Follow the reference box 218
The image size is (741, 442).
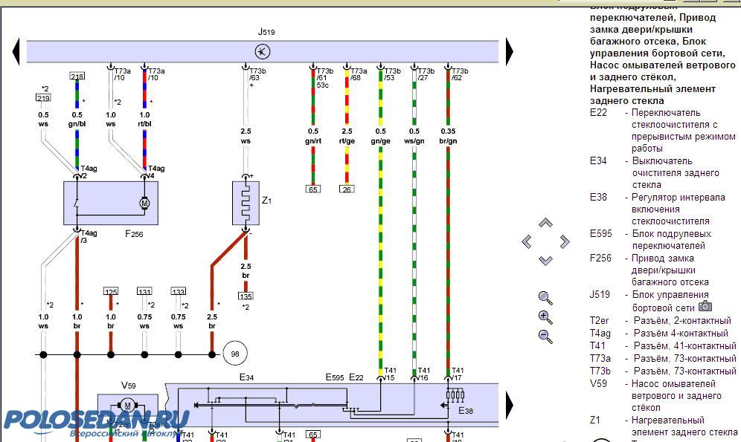(77, 77)
